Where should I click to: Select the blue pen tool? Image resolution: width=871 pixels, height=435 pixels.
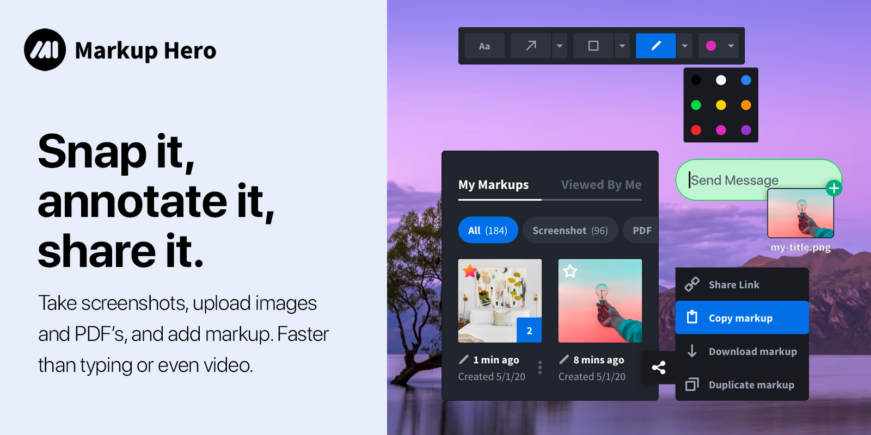coord(656,46)
